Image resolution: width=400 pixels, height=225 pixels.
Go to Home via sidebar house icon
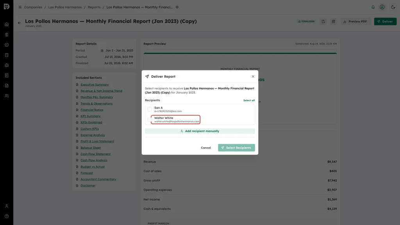tap(7, 25)
